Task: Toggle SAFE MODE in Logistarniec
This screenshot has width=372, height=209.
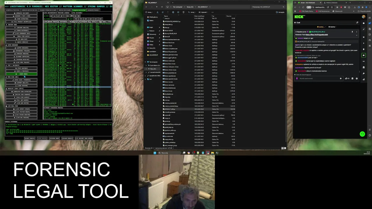Action: click(22, 74)
